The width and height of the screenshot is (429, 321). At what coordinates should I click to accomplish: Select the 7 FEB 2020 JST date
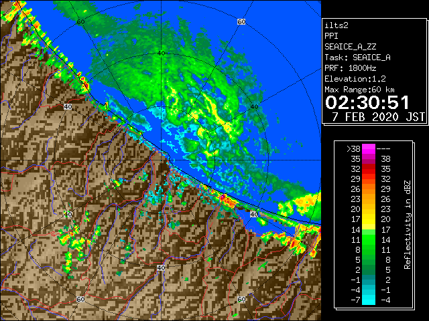click(378, 117)
